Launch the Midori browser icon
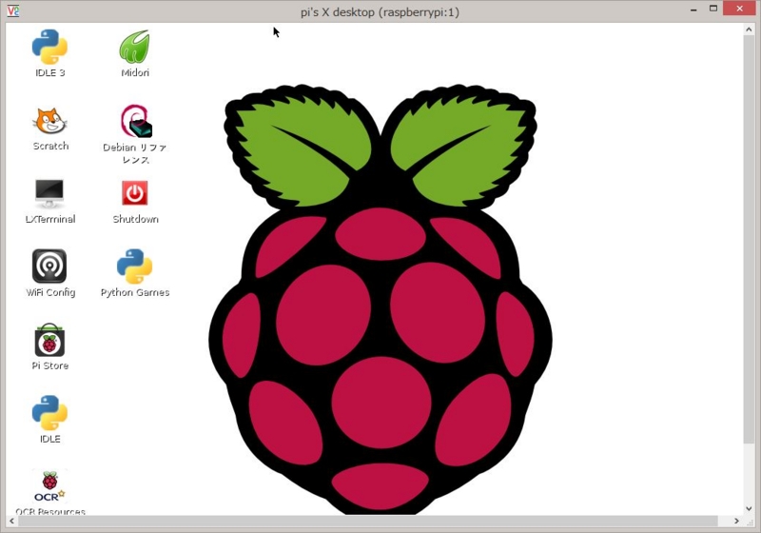 135,47
